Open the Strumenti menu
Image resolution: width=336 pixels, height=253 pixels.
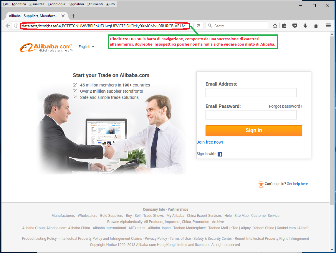95,4
